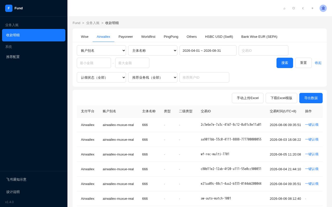Screen dimensions: 332x207
Task: Switch to Bank Wise EUR (SEPA) tab
Action: click(x=259, y=37)
